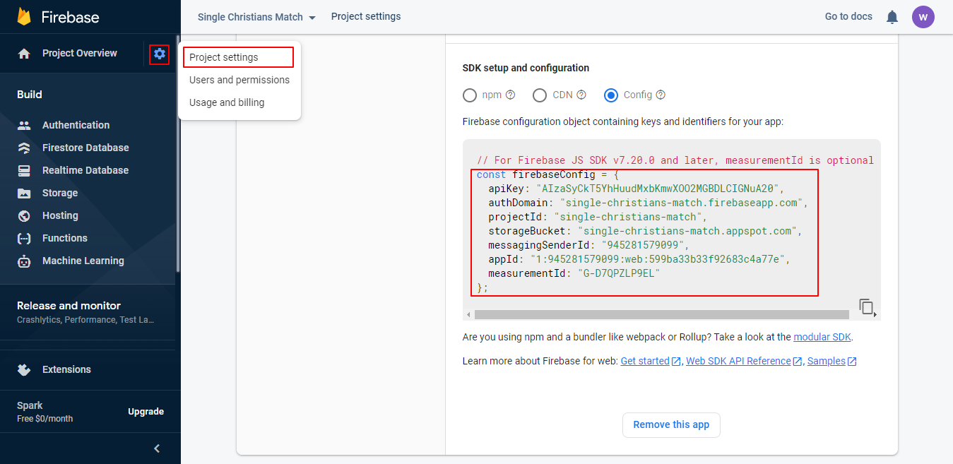Click the Functions brackets icon
Image resolution: width=953 pixels, height=464 pixels.
pos(24,238)
